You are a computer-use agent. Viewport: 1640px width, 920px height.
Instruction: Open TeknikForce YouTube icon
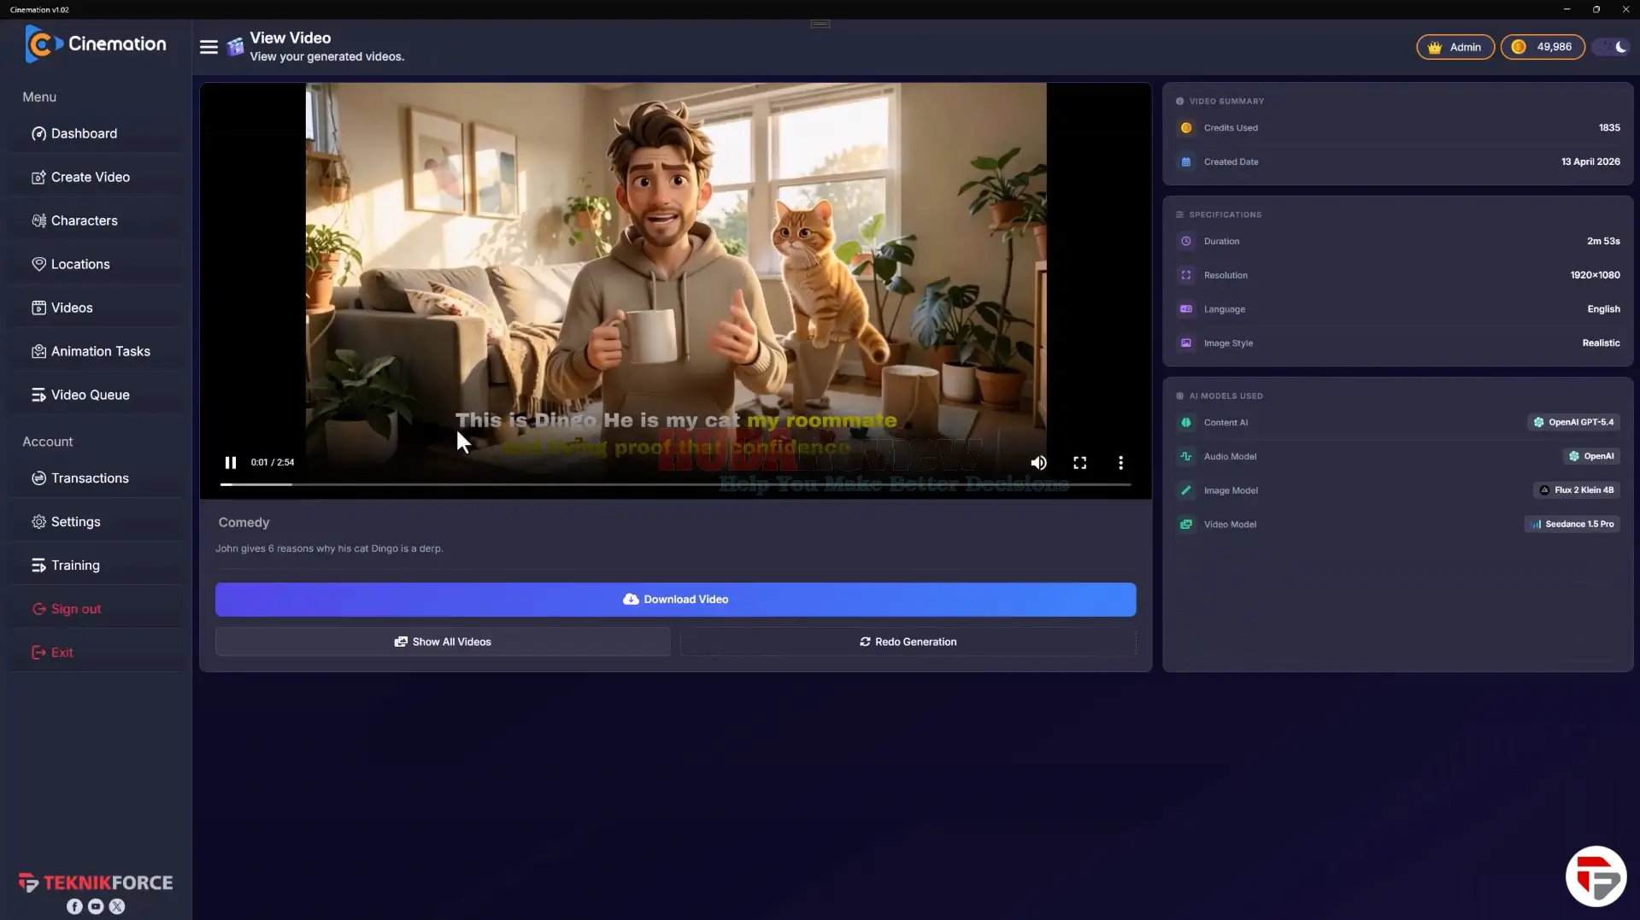[x=96, y=906]
